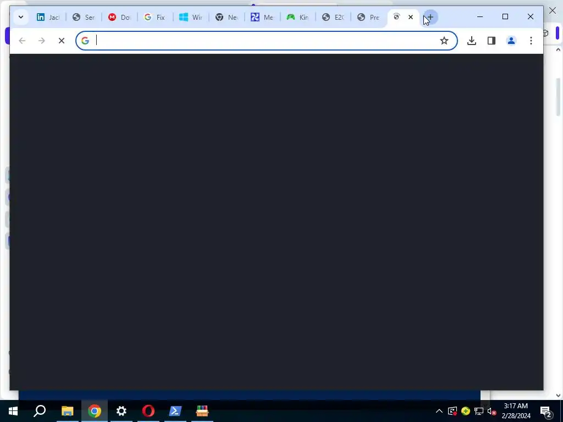Open Windows taskbar search

click(x=40, y=411)
